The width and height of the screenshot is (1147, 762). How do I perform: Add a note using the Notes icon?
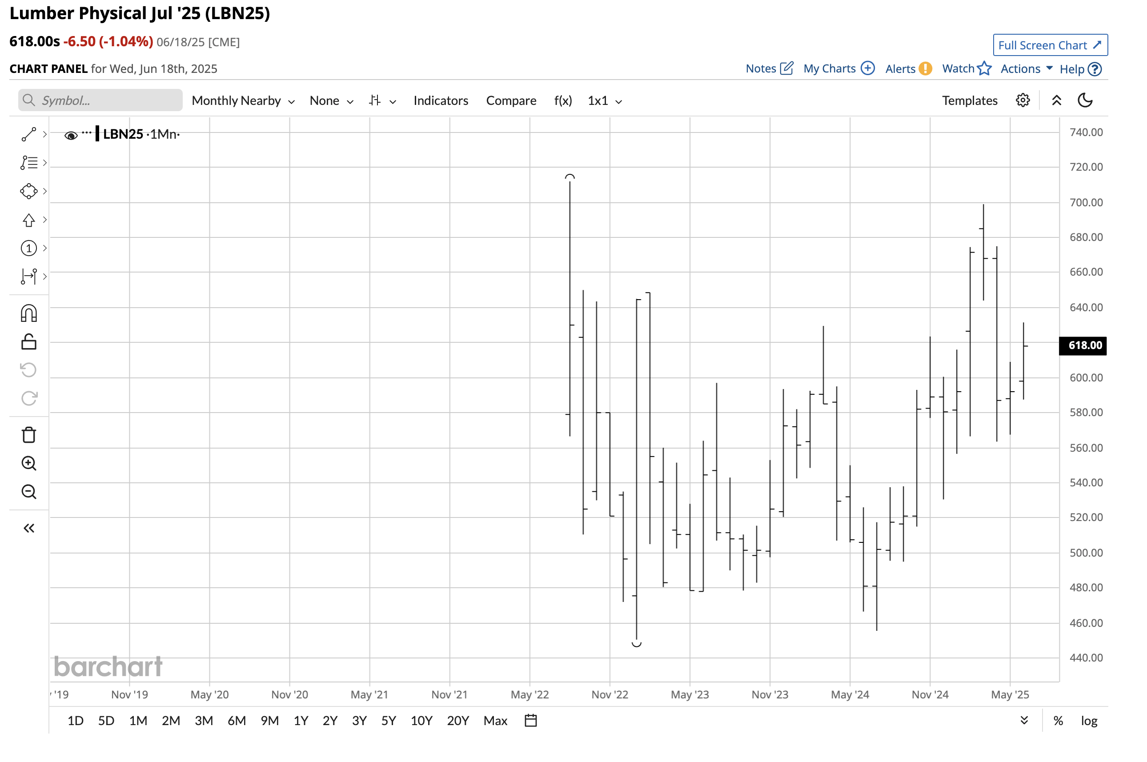coord(769,68)
